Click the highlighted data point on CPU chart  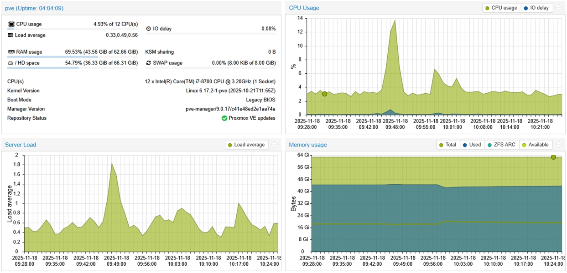click(x=324, y=94)
